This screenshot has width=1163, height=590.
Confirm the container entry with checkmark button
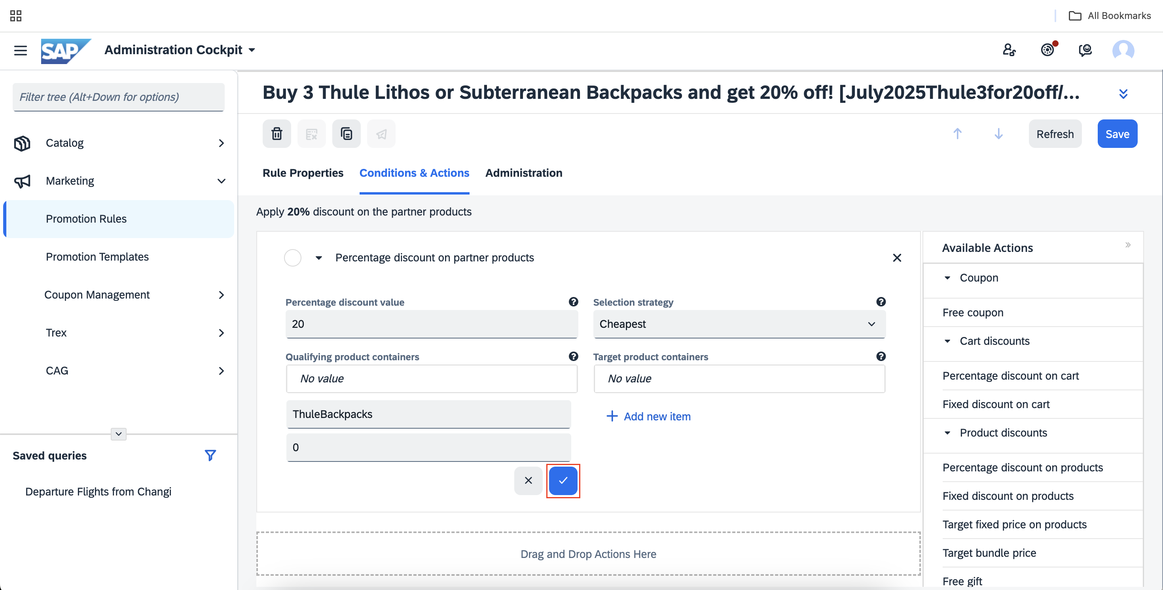click(563, 480)
